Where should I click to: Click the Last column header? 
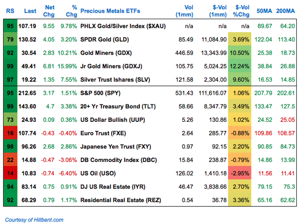point(30,11)
